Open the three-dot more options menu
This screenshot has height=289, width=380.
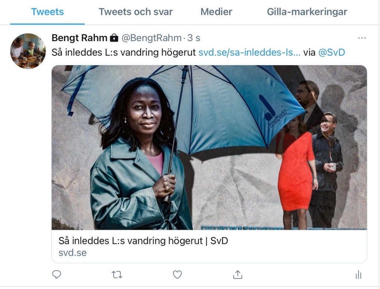361,38
